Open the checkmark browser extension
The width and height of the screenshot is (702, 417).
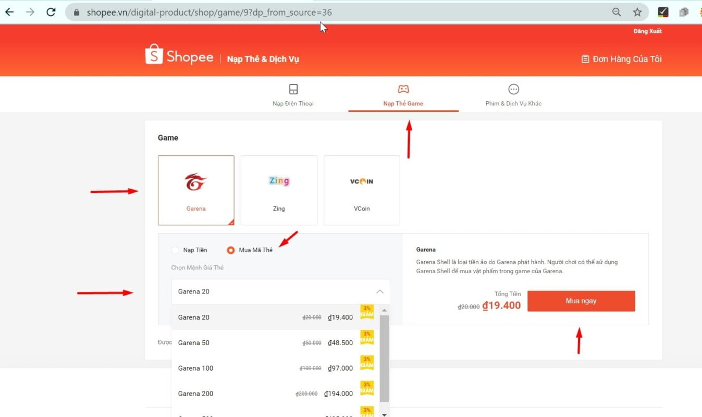663,12
